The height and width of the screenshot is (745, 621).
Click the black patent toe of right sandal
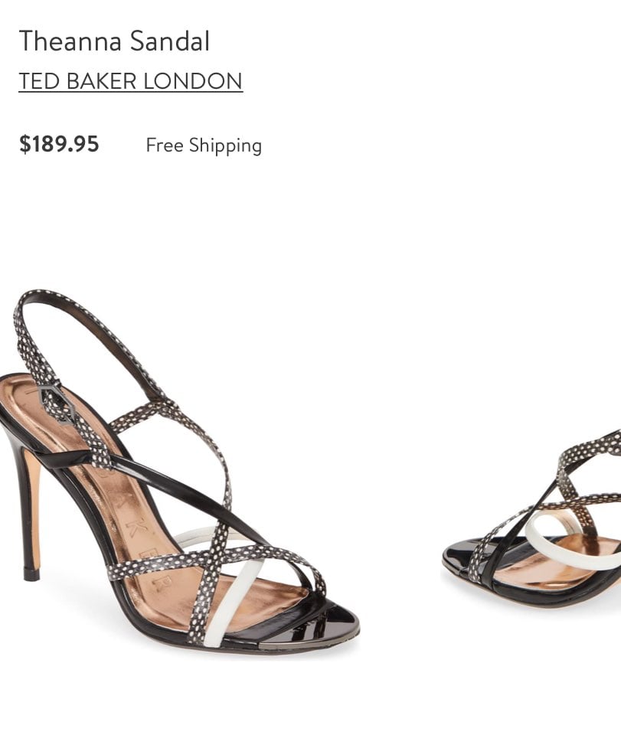pyautogui.click(x=459, y=556)
